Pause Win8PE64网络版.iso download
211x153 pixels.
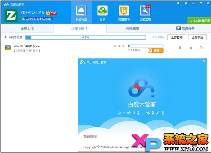180,48
